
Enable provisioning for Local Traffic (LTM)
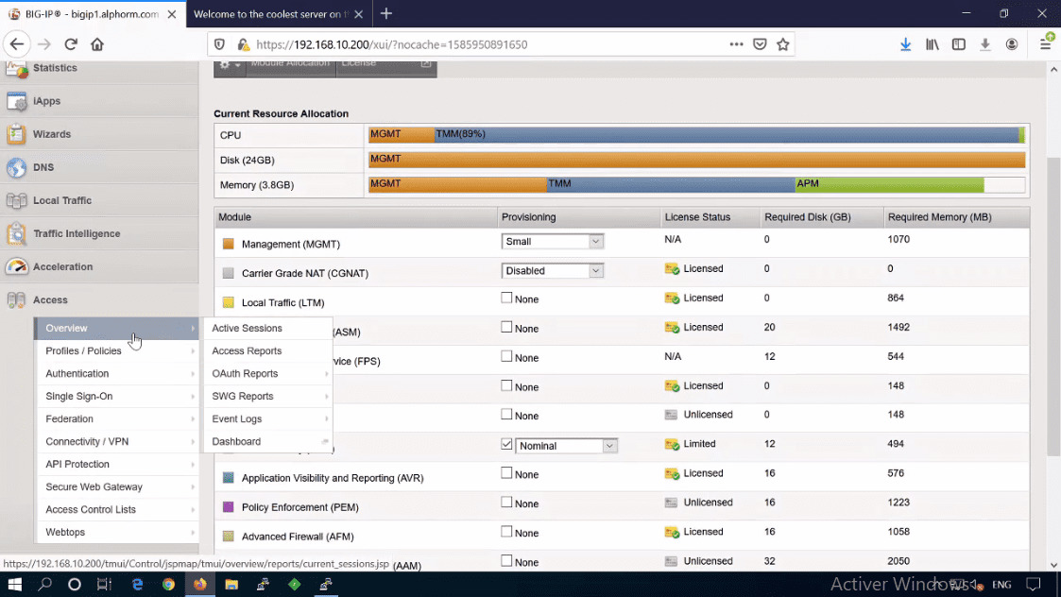click(x=507, y=298)
